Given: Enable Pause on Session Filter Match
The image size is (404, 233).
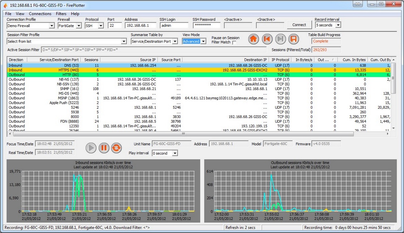Looking at the screenshot, I should pos(234,43).
